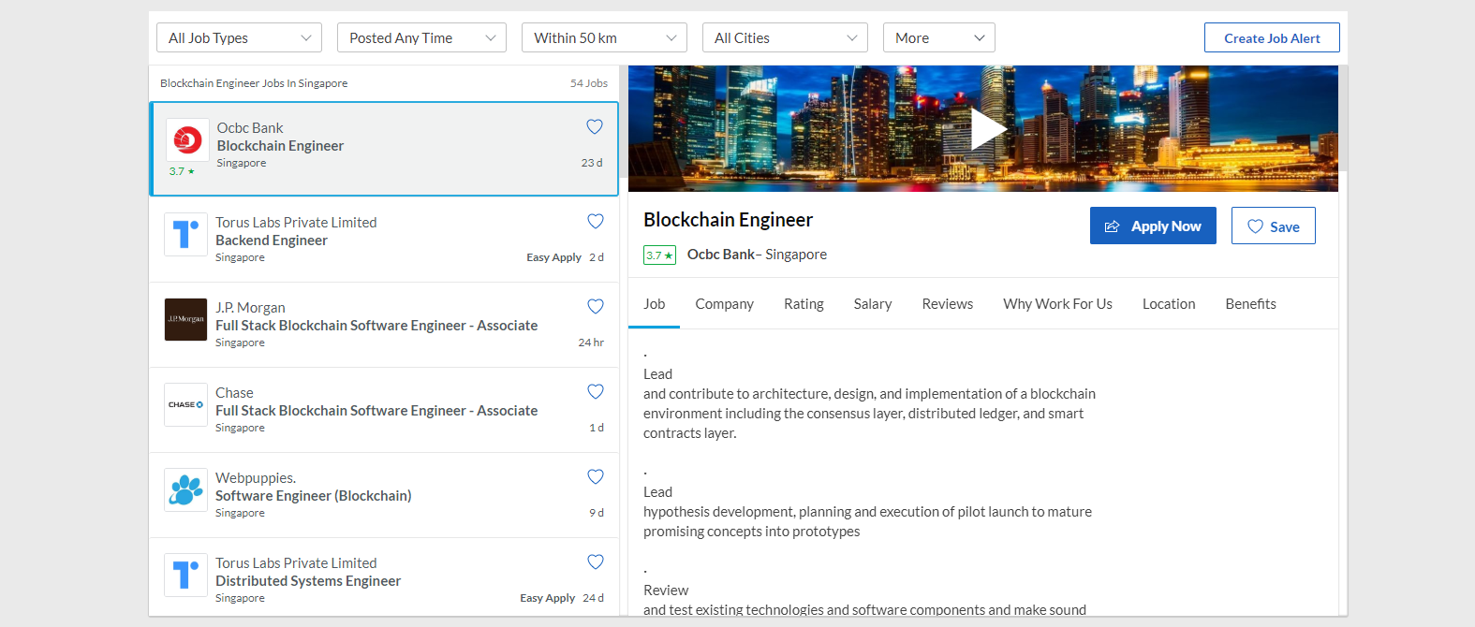Viewport: 1475px width, 627px height.
Task: Favorite the Torus Labs Backend Engineer job
Action: [596, 221]
